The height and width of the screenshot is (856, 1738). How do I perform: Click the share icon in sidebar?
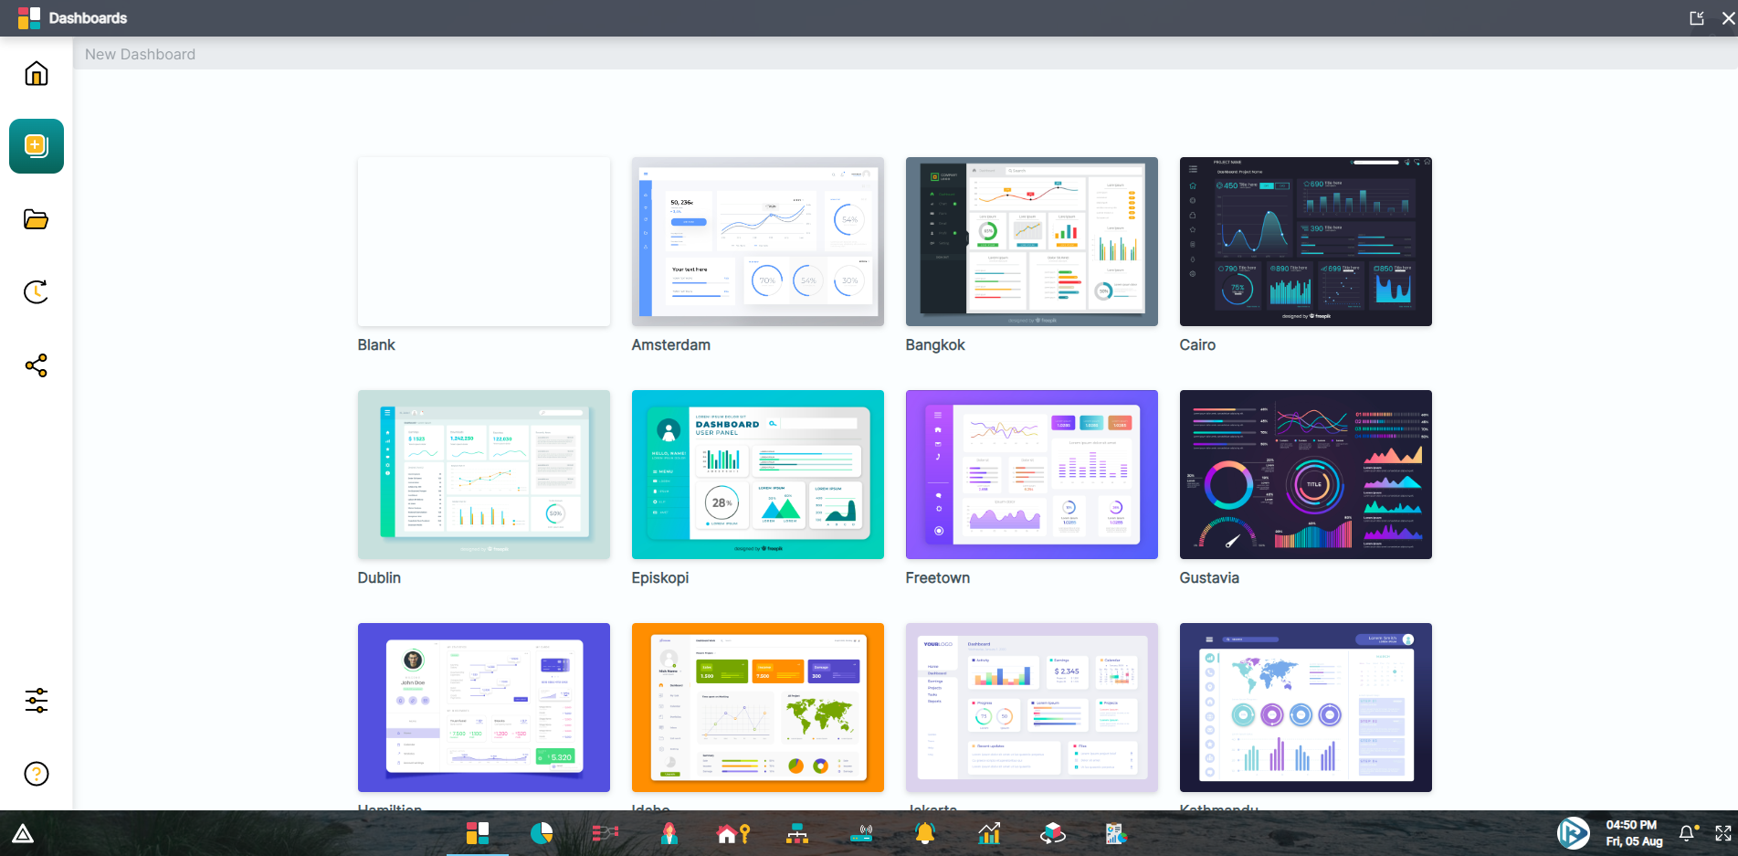tap(37, 366)
